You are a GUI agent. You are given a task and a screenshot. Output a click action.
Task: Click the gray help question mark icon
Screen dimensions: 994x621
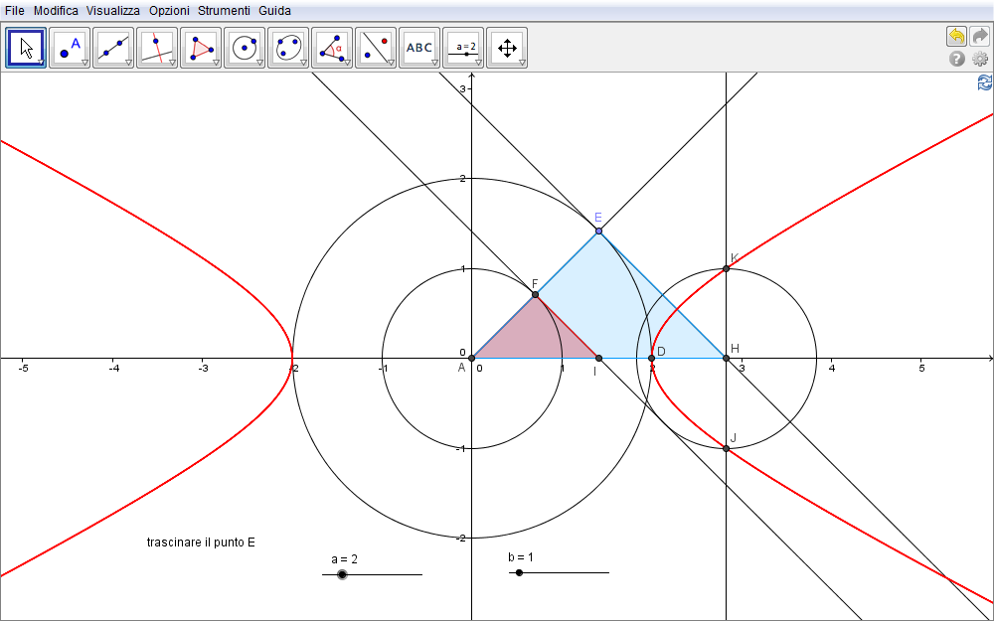click(x=957, y=60)
